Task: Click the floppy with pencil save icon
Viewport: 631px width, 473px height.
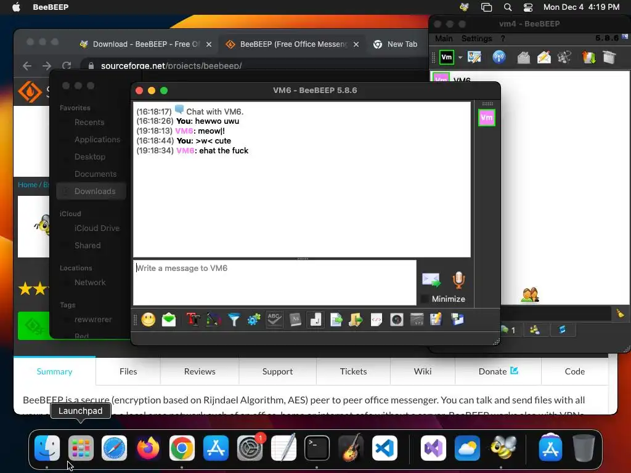Action: tap(436, 320)
